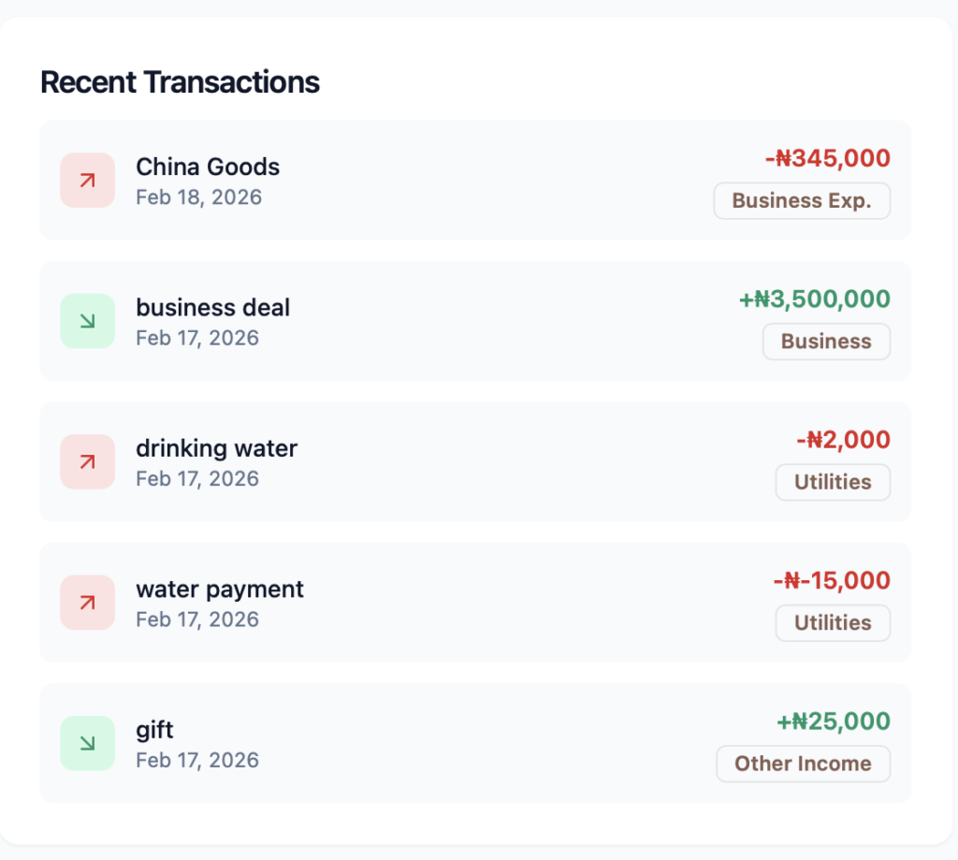Image resolution: width=958 pixels, height=860 pixels.
Task: Select the Business Exp. category tag
Action: click(802, 201)
